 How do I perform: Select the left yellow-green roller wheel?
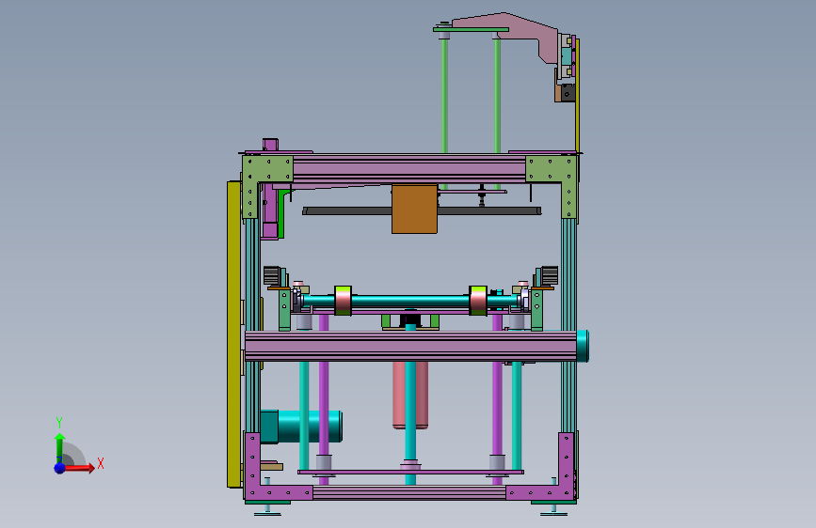pos(343,301)
